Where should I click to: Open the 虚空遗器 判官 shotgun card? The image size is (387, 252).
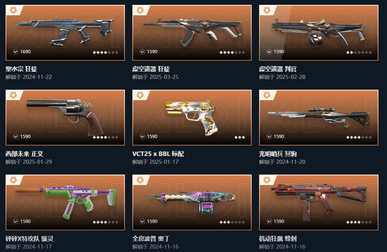tap(319, 33)
